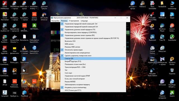
Task: Open Корзина recycle bin icon
Action: click(172, 71)
